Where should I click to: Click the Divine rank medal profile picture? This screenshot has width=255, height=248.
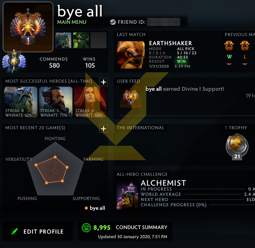pos(28,27)
